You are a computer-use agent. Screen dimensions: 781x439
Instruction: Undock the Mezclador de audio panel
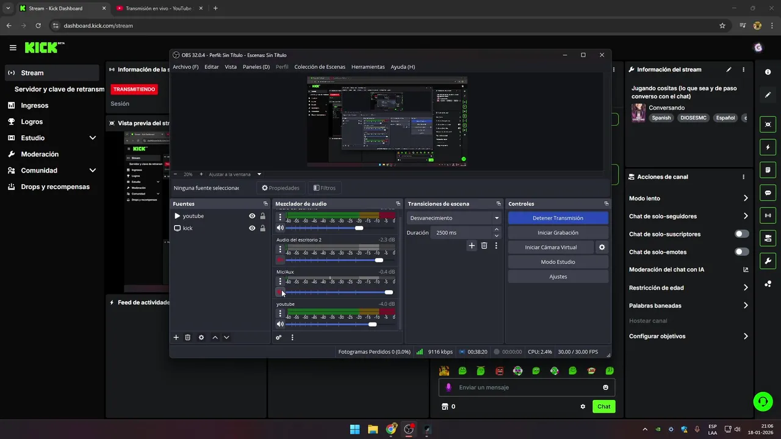pos(398,204)
